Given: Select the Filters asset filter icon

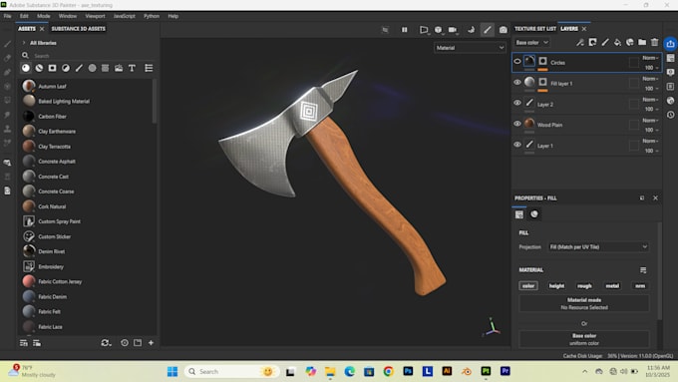Looking at the screenshot, I should coord(66,68).
